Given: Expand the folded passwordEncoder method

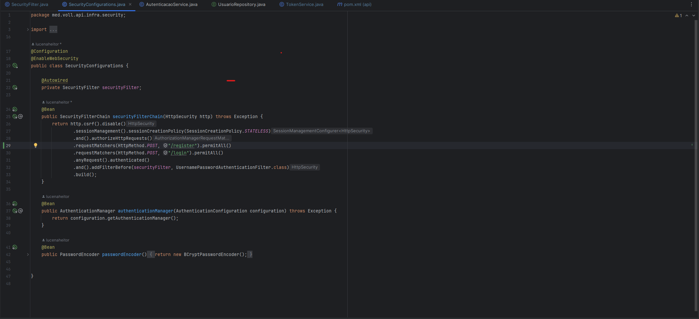Looking at the screenshot, I should click(x=28, y=255).
